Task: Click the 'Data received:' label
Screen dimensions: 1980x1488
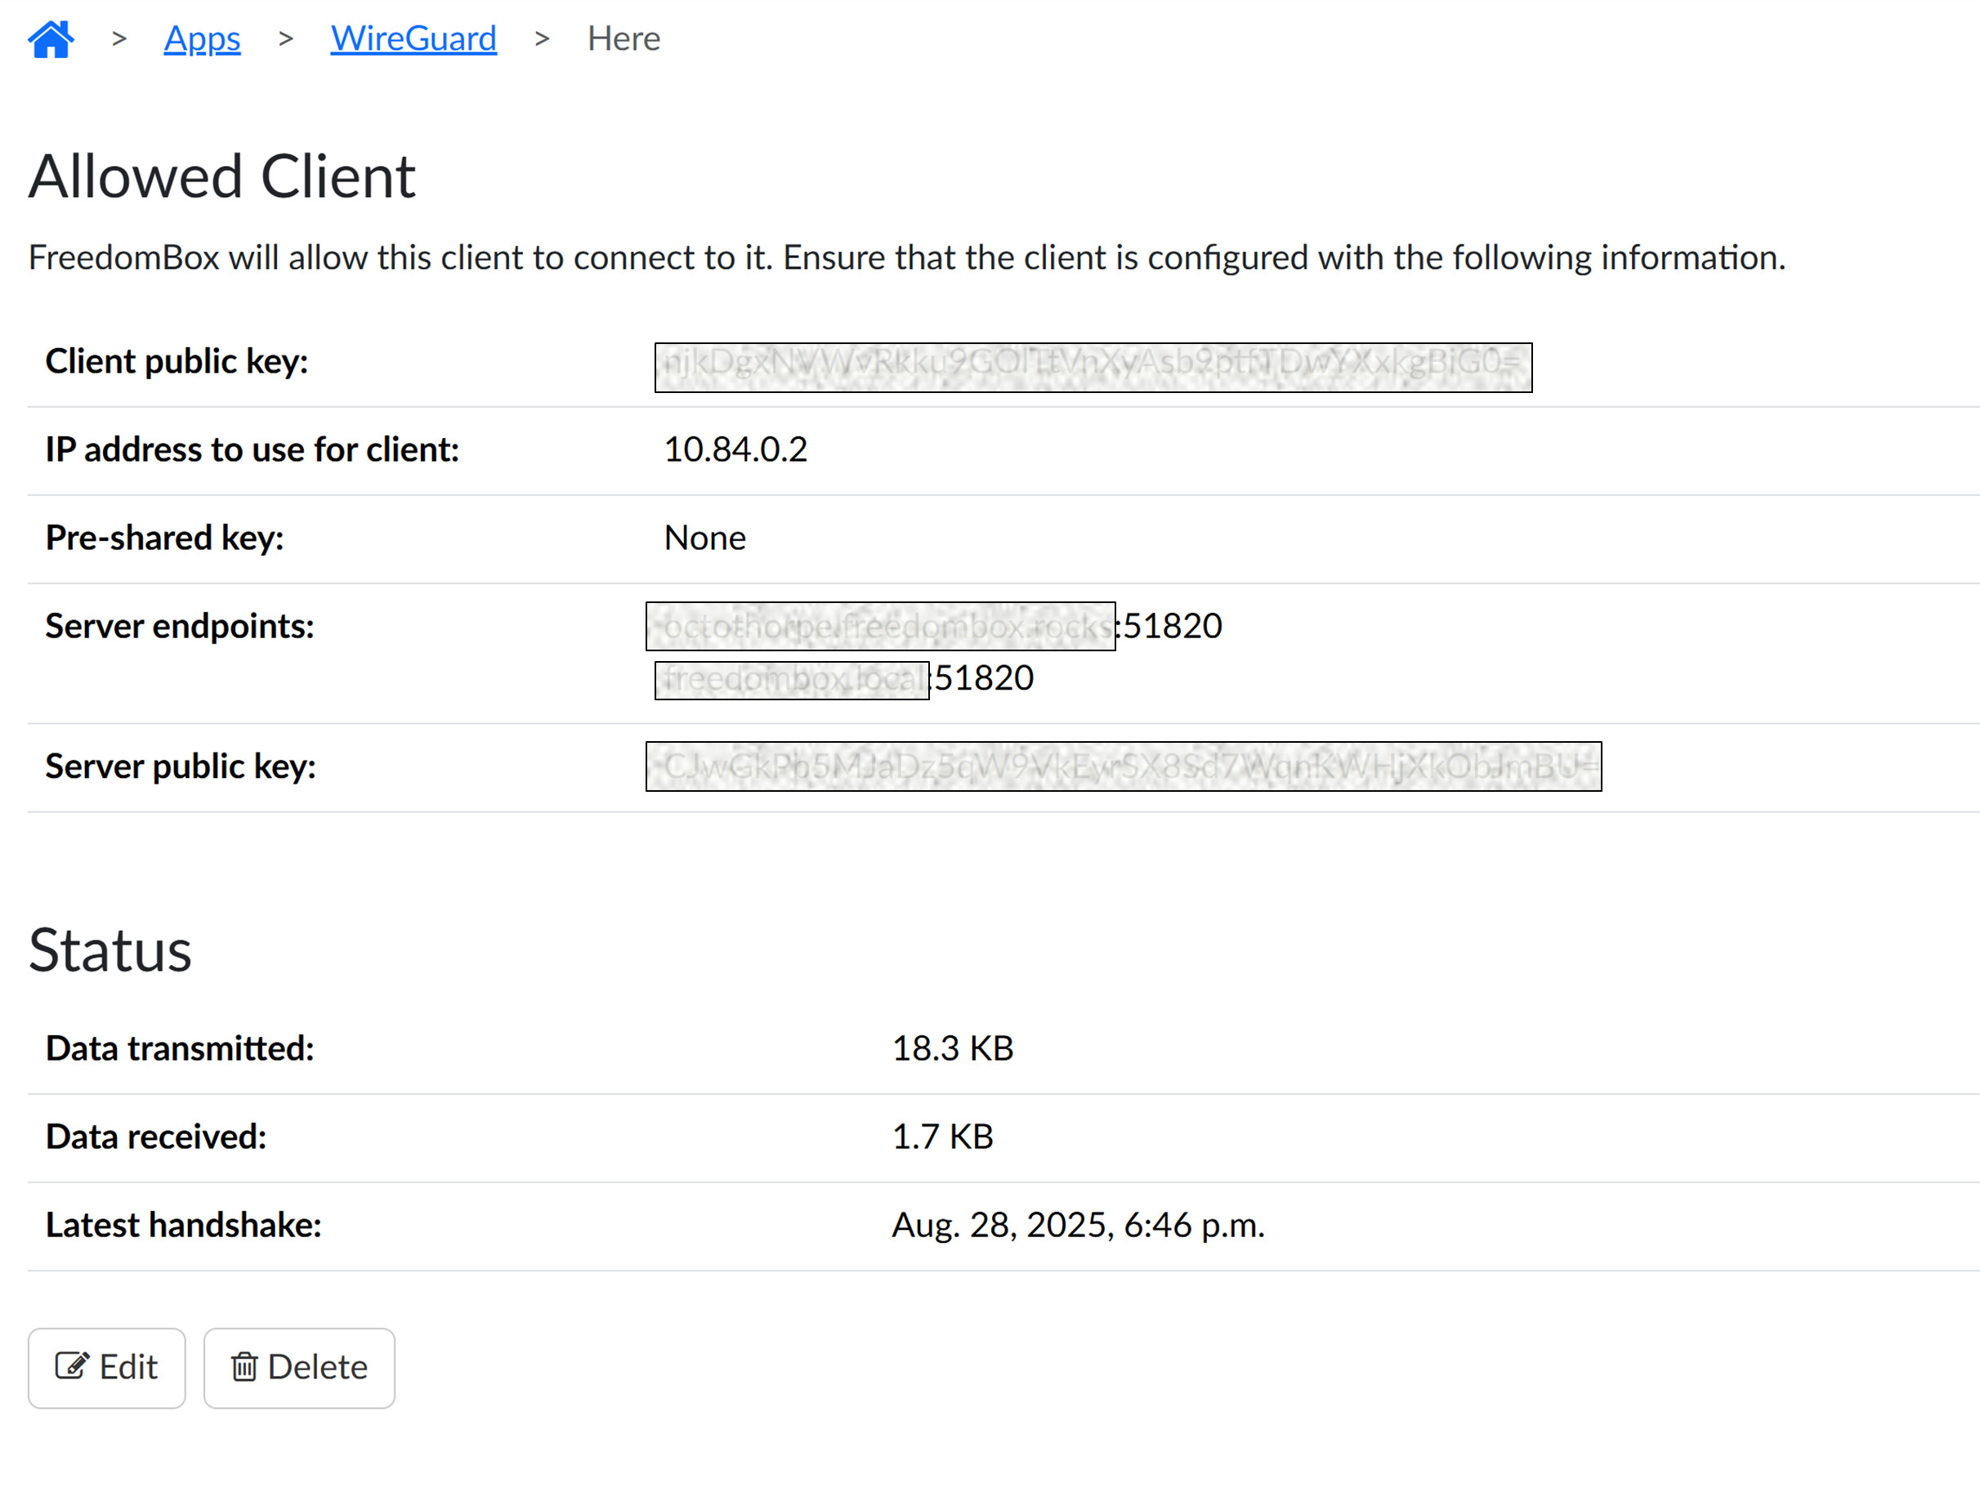Action: (157, 1137)
